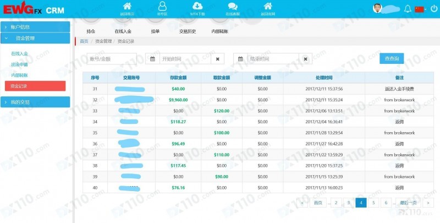The width and height of the screenshot is (440, 223).
Task: Click timestamp 2017/11/13 16:00:23
Action: click(324, 188)
